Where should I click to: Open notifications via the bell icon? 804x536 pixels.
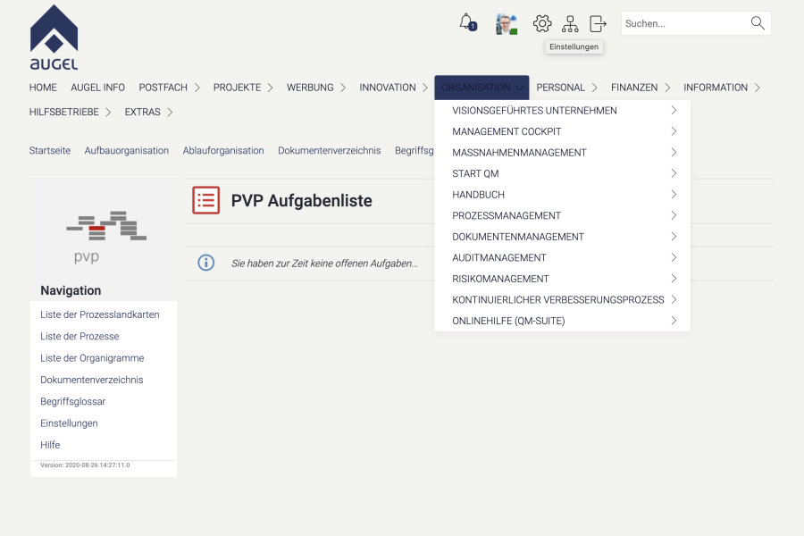tap(466, 22)
